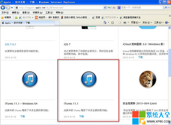Expand the favorites bar overflow chevron
This screenshot has height=125, width=171.
point(170,16)
